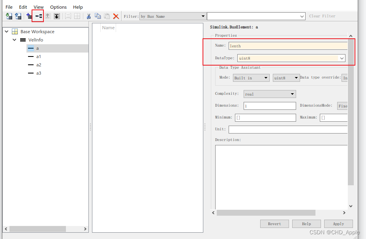The image size is (366, 239).
Task: Click the Apply button
Action: pyautogui.click(x=338, y=224)
